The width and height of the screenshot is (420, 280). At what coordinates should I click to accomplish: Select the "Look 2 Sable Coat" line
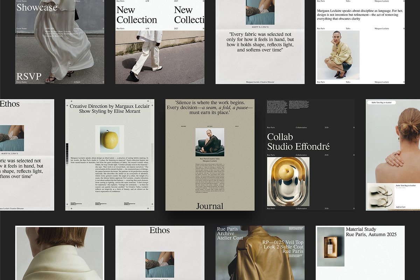point(283,247)
